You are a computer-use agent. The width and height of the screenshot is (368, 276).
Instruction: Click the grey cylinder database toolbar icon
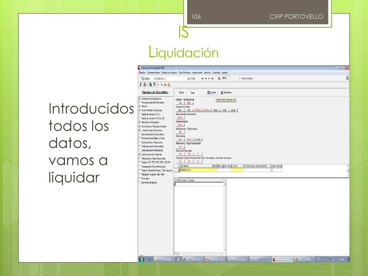(154, 85)
